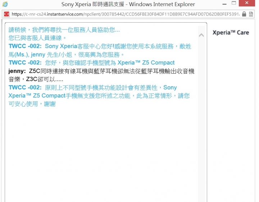Click the Internet Explorer logo in title bar
259x202 pixels.
pyautogui.click(x=5, y=4)
